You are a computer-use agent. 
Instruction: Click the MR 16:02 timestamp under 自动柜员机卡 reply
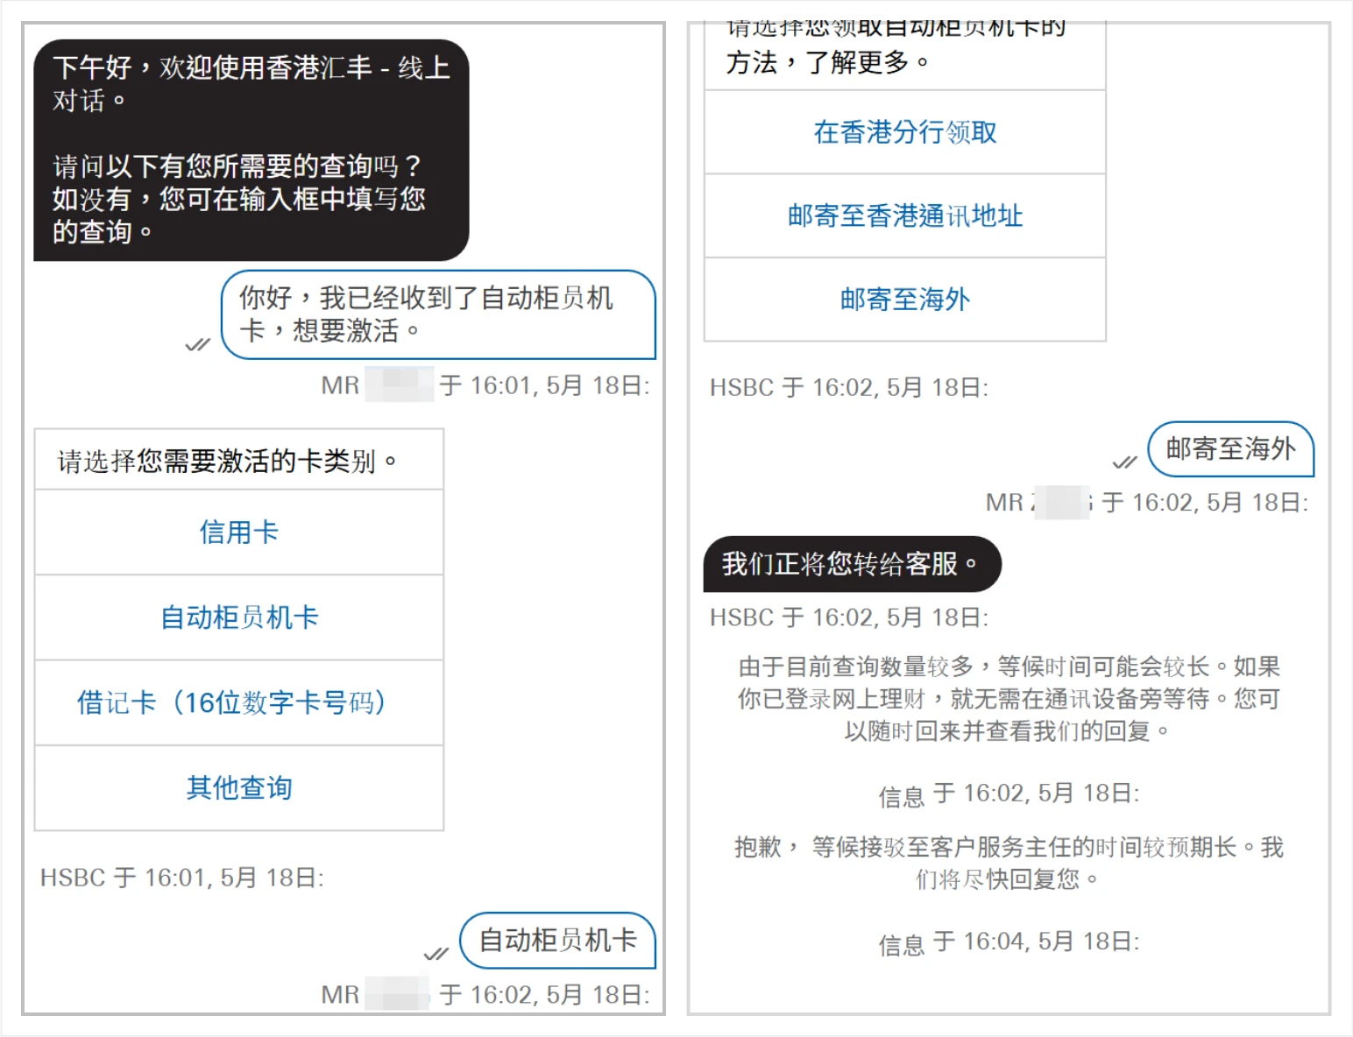coord(485,995)
